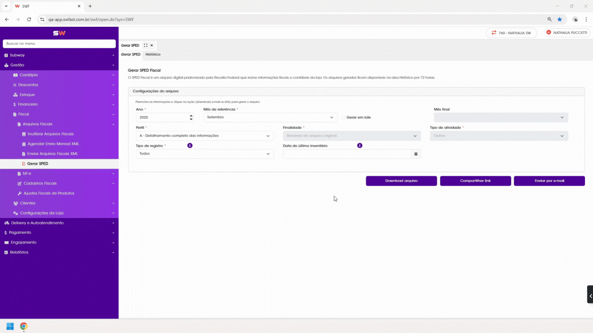Open the Mês de referência dropdown
The image size is (593, 333).
270,117
